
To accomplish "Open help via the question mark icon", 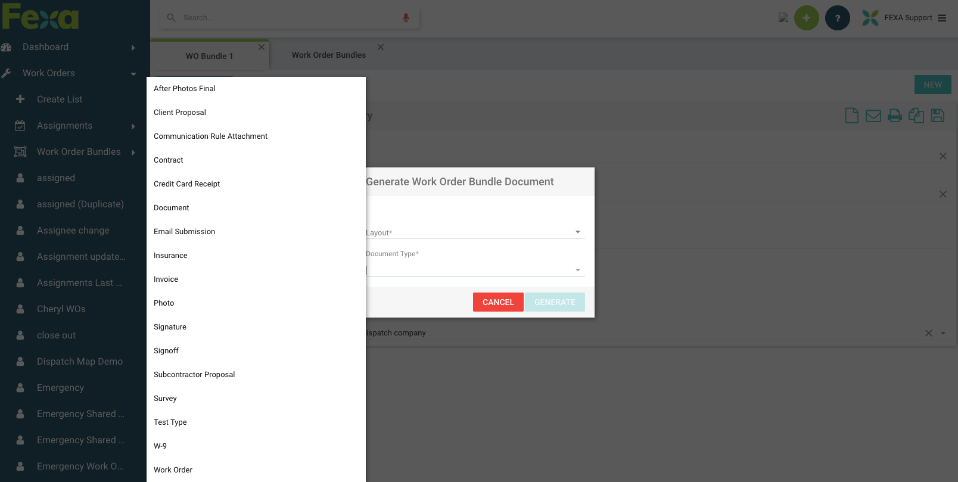I will (x=837, y=18).
